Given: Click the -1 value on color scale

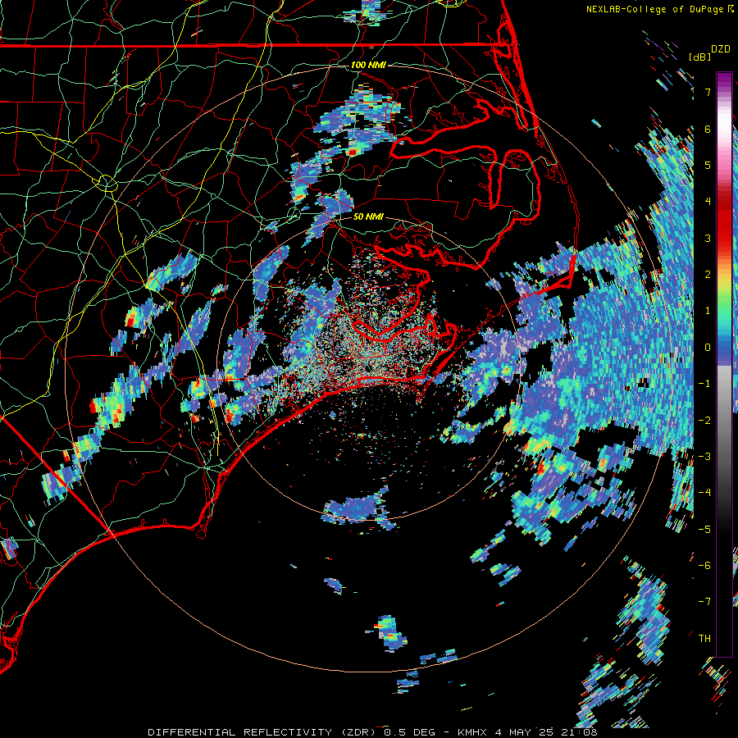Looking at the screenshot, I should (704, 384).
